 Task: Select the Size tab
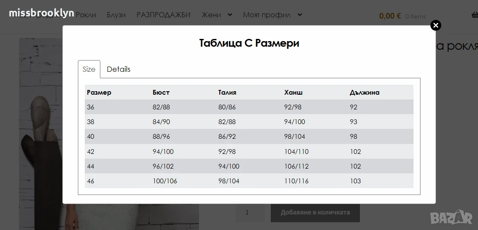tap(89, 69)
